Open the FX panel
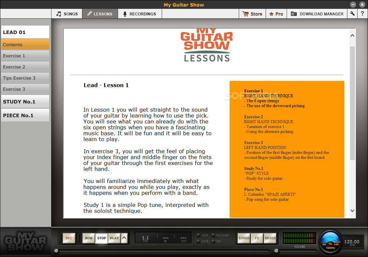 click(x=257, y=238)
